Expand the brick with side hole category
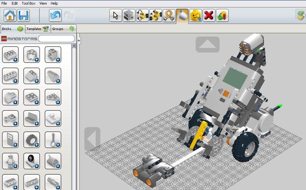 [x=53, y=55]
